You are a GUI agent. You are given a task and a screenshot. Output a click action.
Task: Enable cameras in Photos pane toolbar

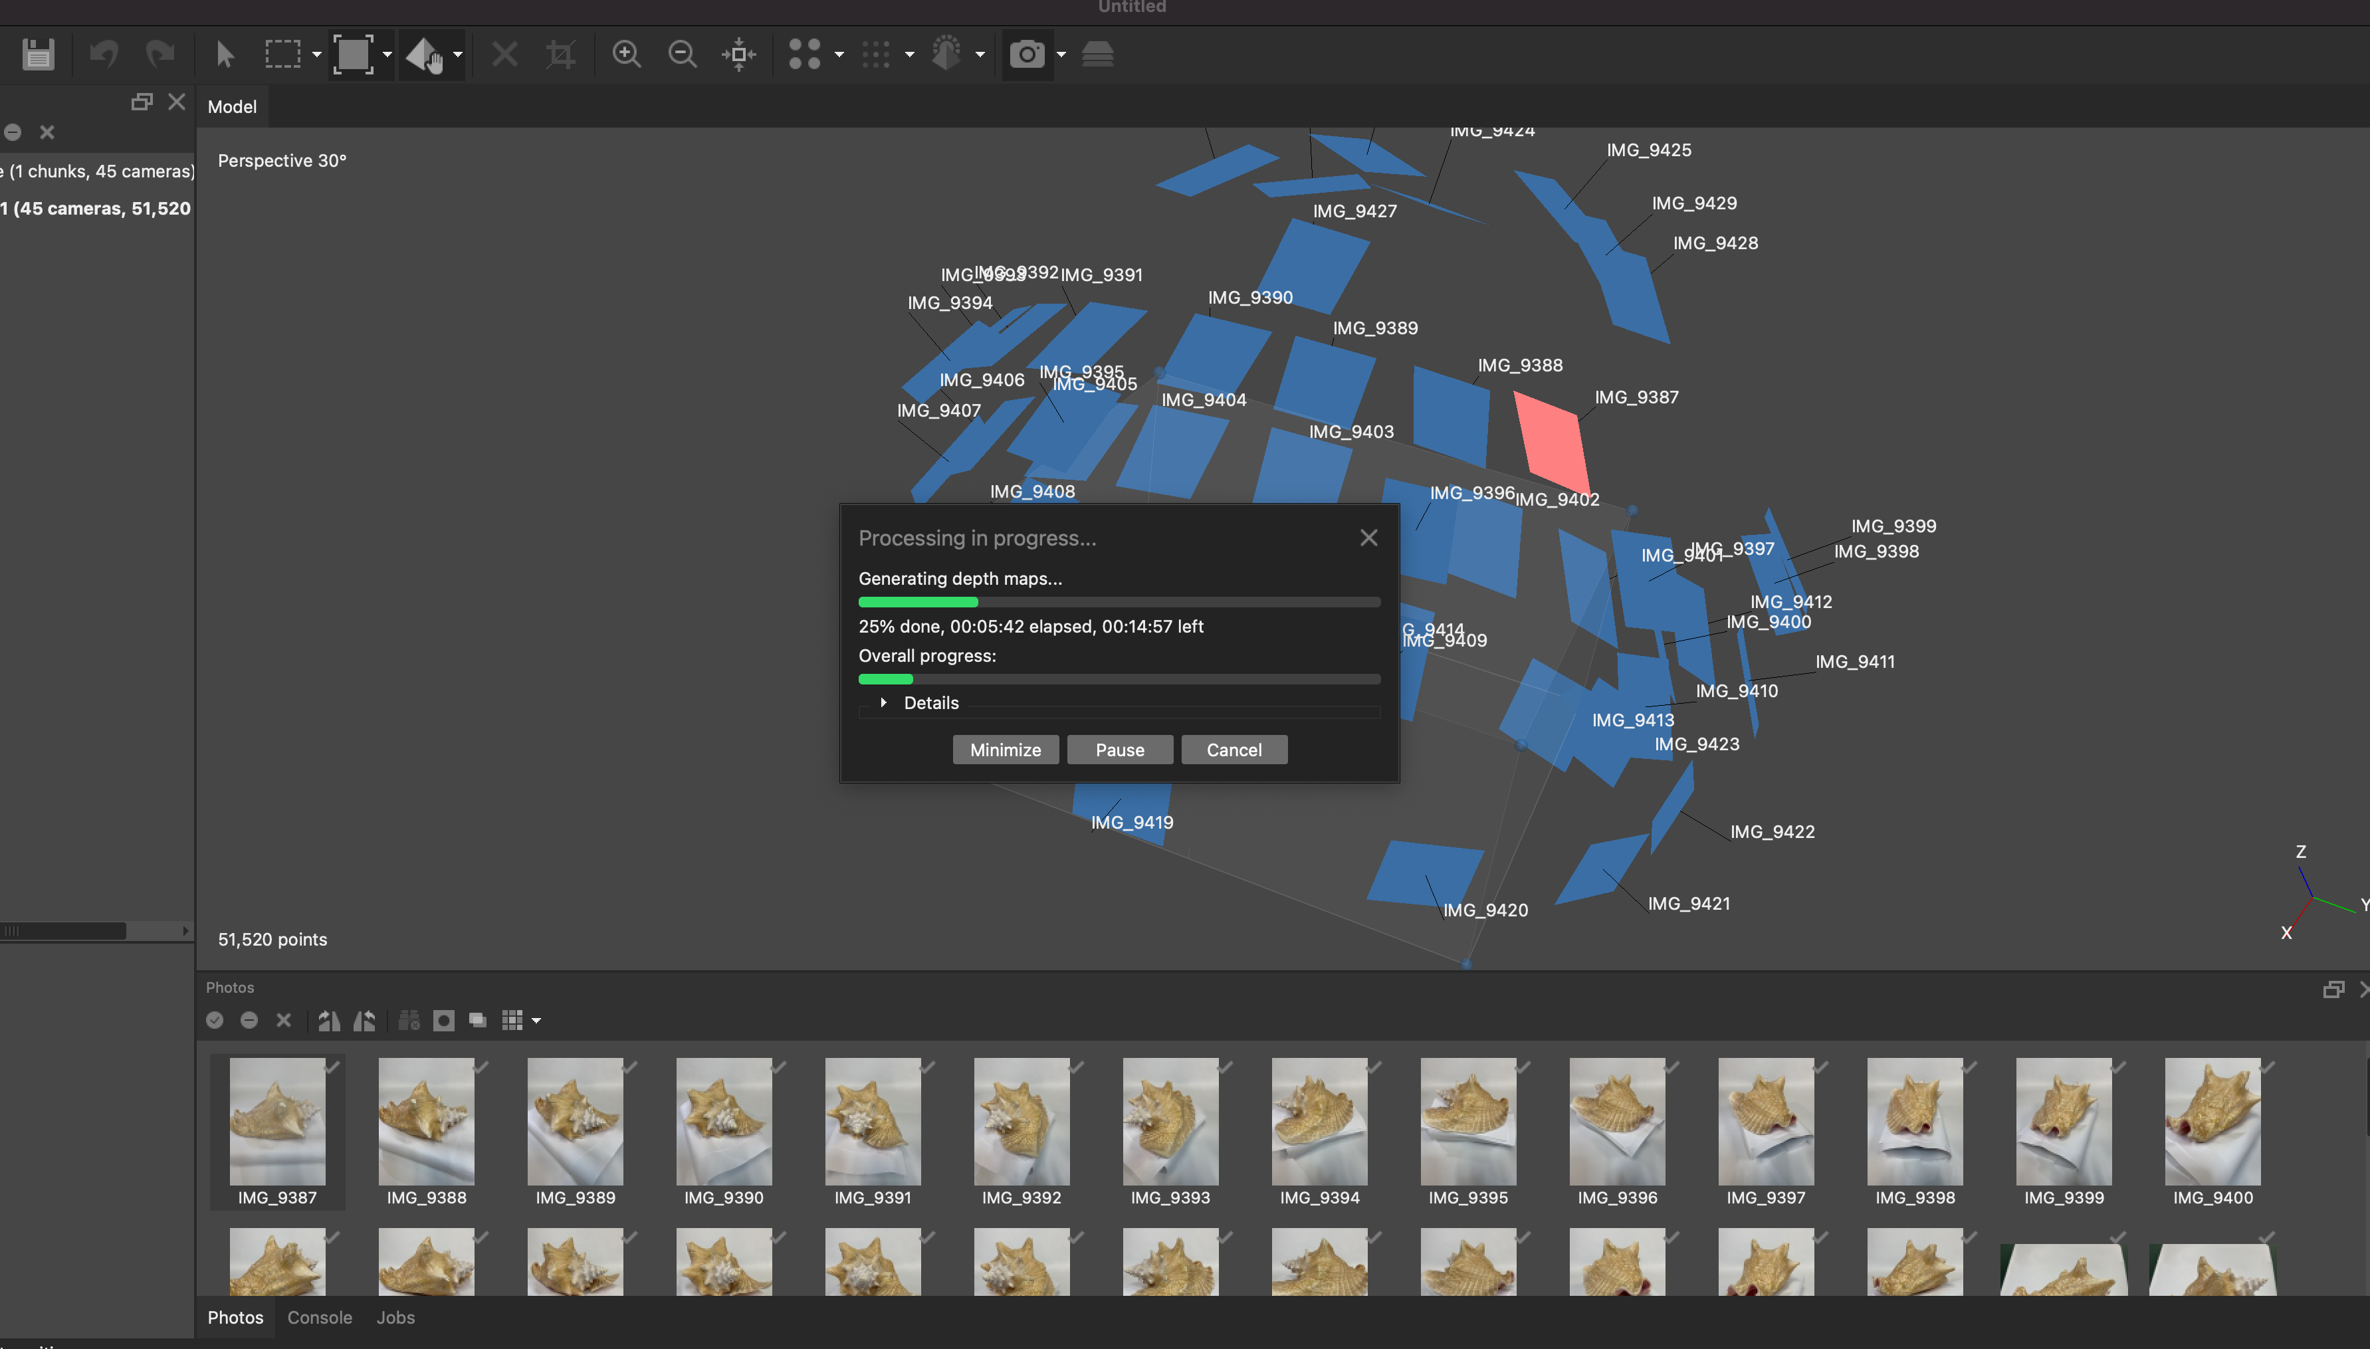[215, 1021]
